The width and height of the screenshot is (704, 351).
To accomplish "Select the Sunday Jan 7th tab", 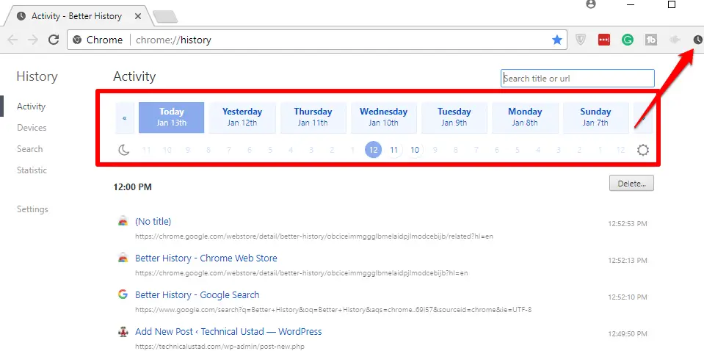I will point(595,117).
